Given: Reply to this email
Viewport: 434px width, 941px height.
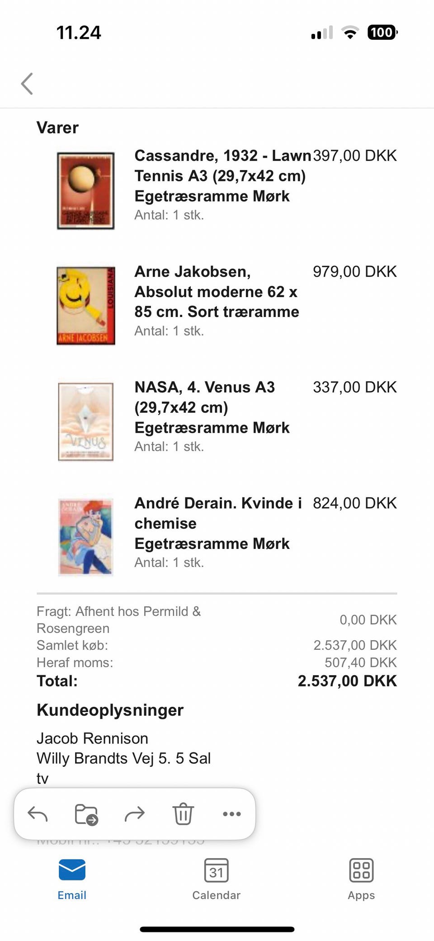Looking at the screenshot, I should [38, 814].
